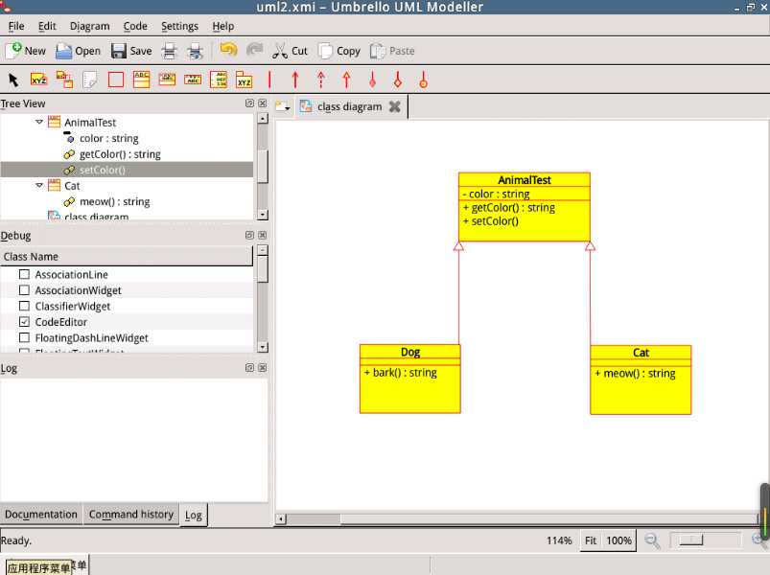This screenshot has height=575, width=770.
Task: Pick the Package folder XYZ tool
Action: click(245, 80)
